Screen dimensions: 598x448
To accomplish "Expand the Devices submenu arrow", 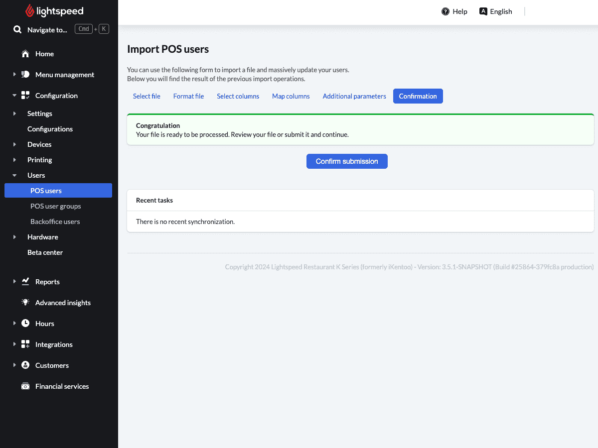I will (x=14, y=144).
